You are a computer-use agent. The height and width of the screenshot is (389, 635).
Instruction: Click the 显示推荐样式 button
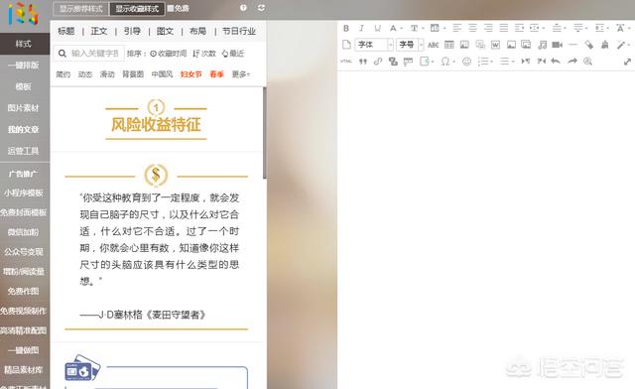81,9
